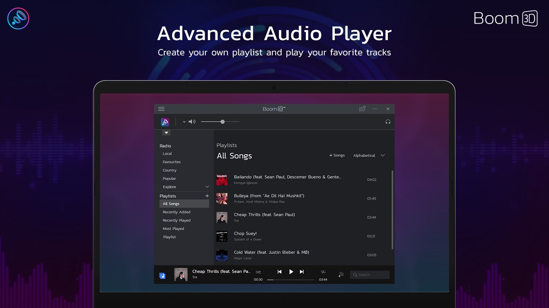549x308 pixels.
Task: Click the 05:49 duration for Bulleya
Action: pyautogui.click(x=372, y=199)
